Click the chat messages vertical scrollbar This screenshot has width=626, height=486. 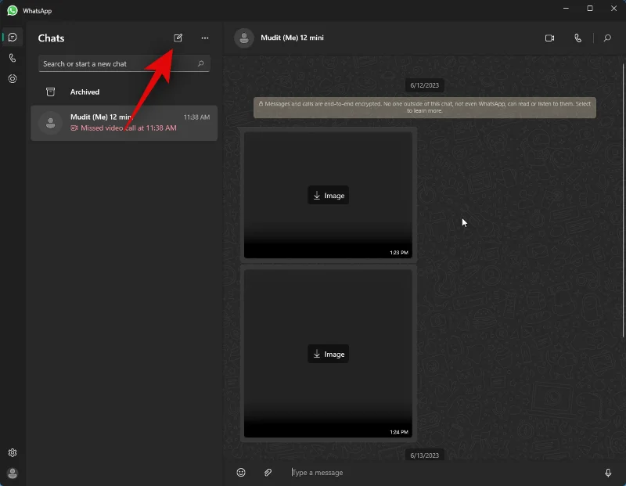623,200
